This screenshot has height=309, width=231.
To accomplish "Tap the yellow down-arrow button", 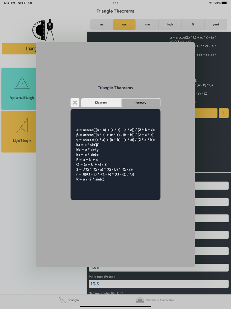I will point(223,113).
